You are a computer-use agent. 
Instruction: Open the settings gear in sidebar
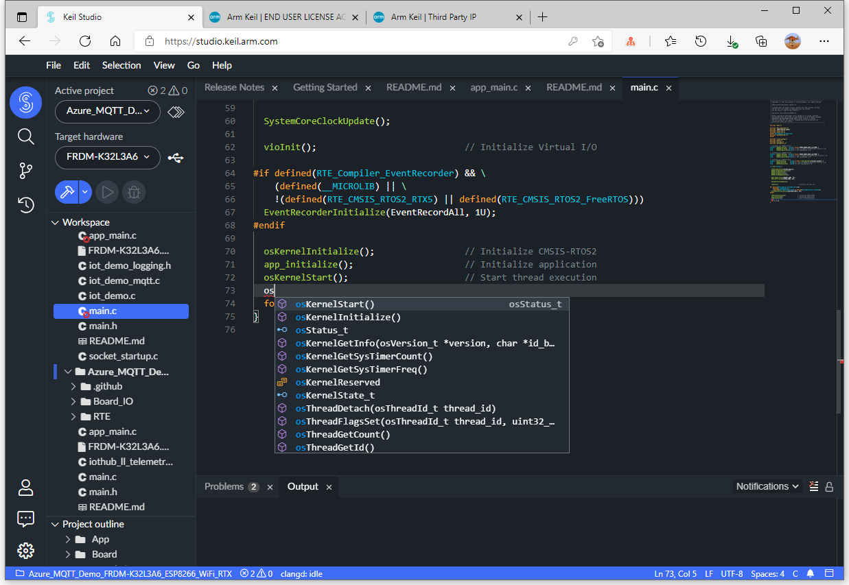click(26, 550)
